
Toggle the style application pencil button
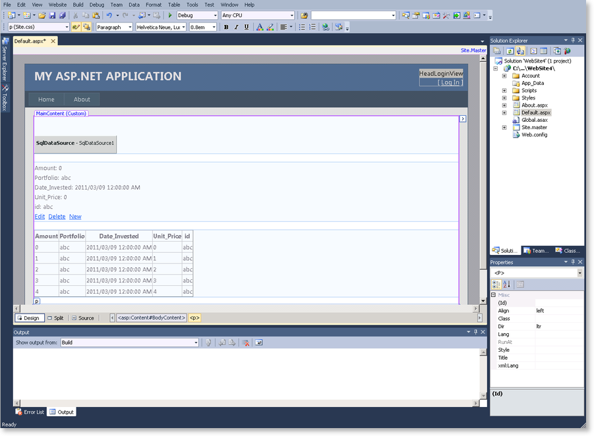pos(76,27)
